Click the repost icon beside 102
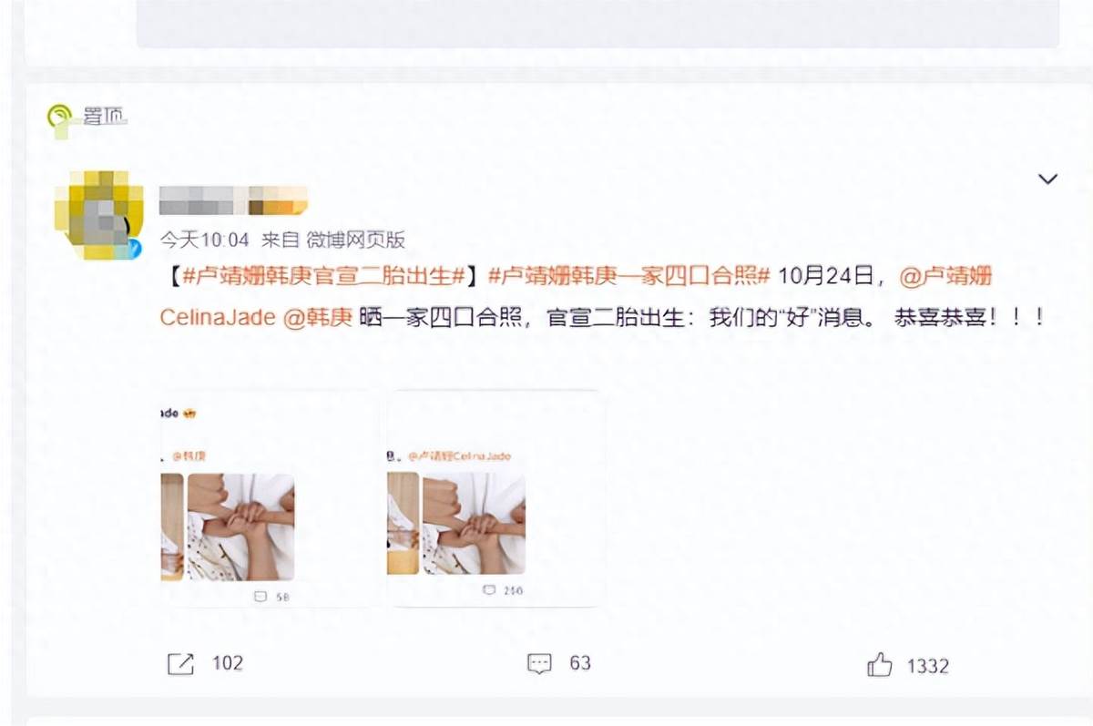1093x726 pixels. tap(180, 664)
